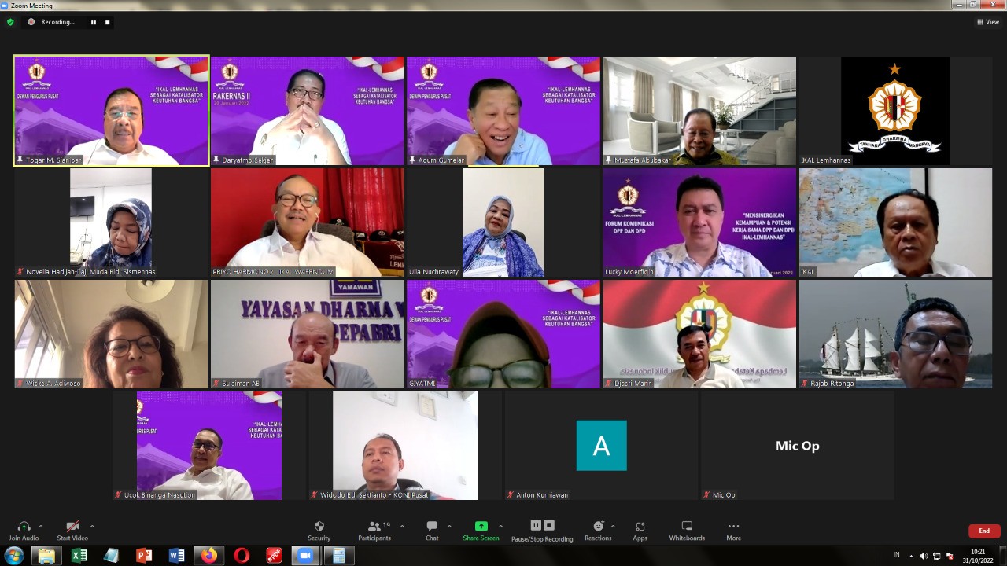Image resolution: width=1007 pixels, height=566 pixels.
Task: Click the green encryption shield icon
Action: click(x=10, y=22)
